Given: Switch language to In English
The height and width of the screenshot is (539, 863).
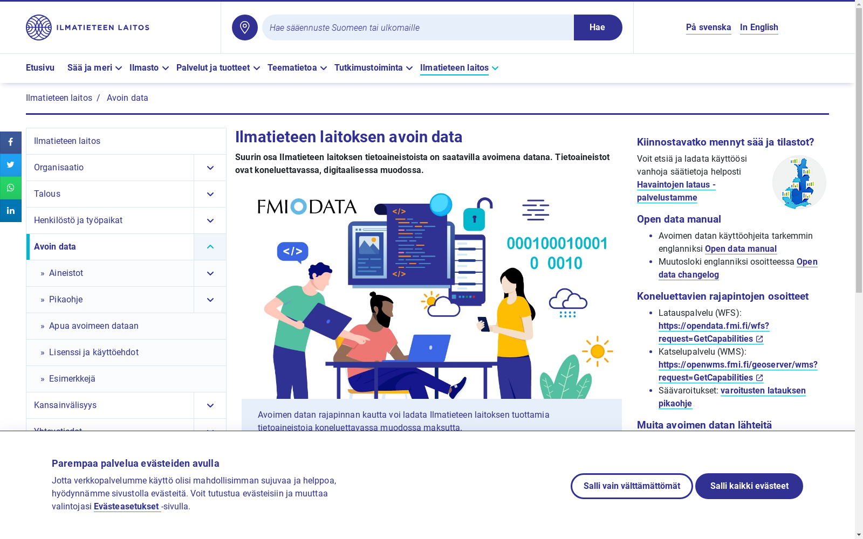Looking at the screenshot, I should point(759,27).
